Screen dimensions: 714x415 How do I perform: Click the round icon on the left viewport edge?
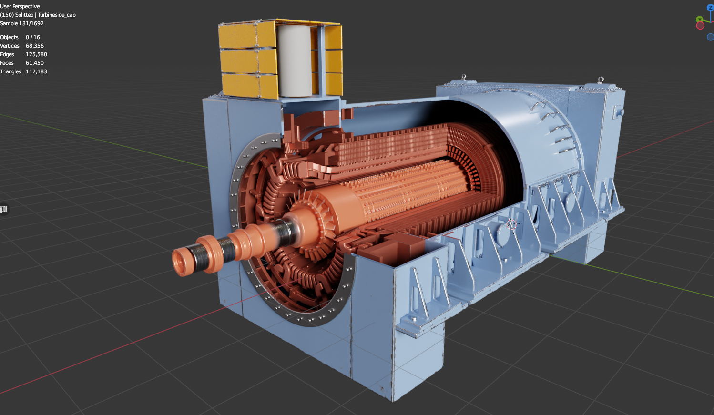point(4,209)
